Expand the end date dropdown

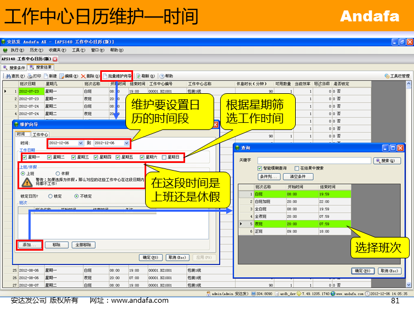(x=127, y=143)
